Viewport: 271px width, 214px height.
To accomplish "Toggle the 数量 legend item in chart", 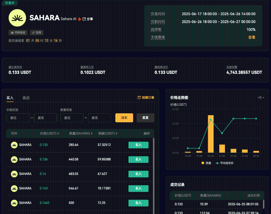I will coord(206,163).
